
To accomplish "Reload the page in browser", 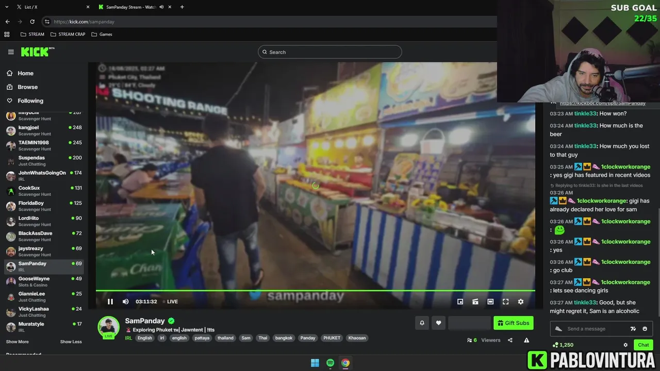I will (32, 22).
